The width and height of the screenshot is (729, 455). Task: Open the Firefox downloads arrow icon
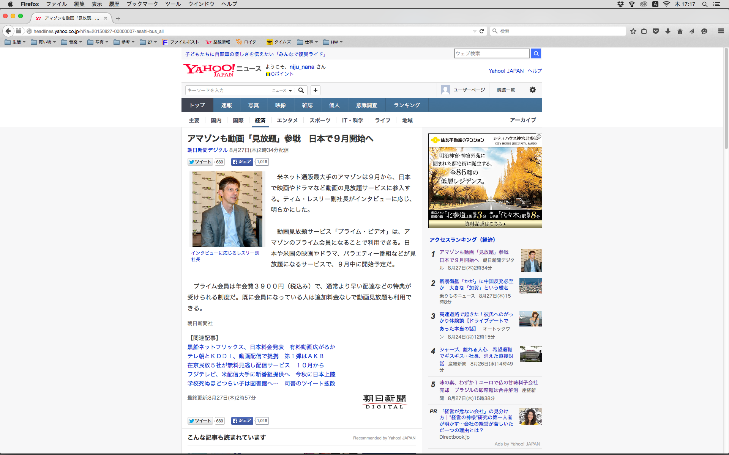[x=668, y=31]
